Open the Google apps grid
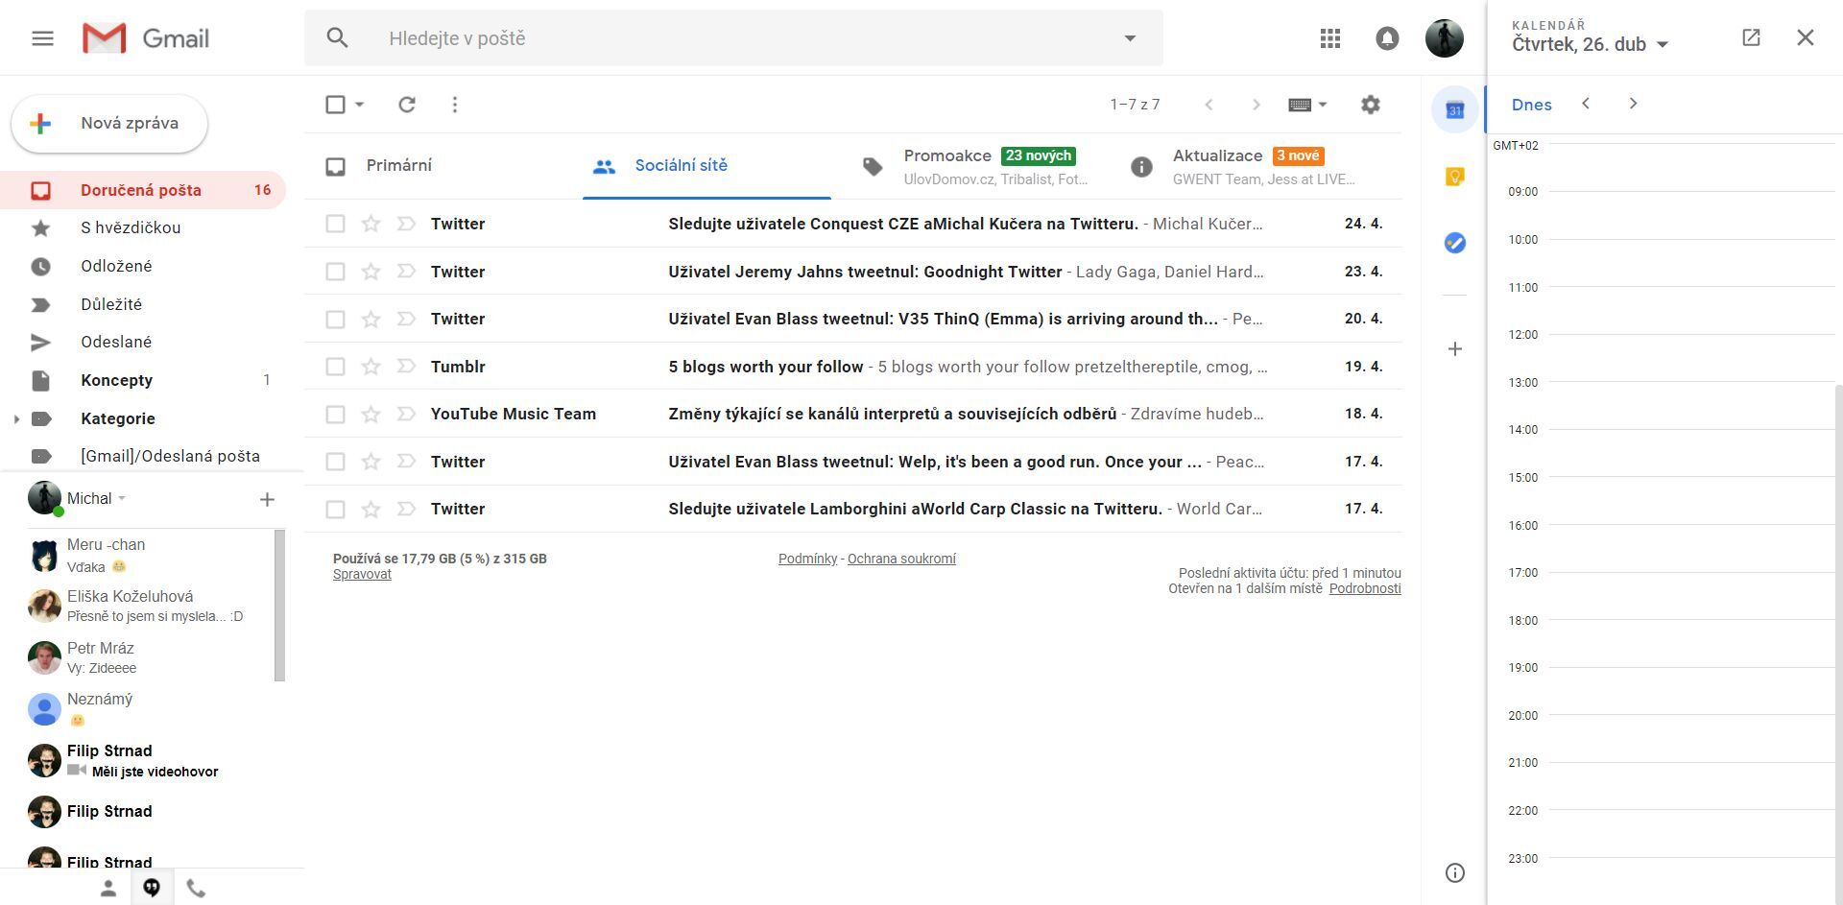Viewport: 1843px width, 905px height. click(x=1329, y=37)
